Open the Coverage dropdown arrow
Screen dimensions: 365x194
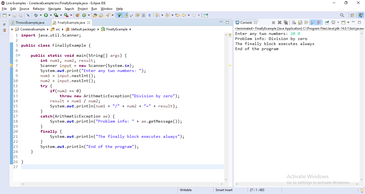click(61, 15)
